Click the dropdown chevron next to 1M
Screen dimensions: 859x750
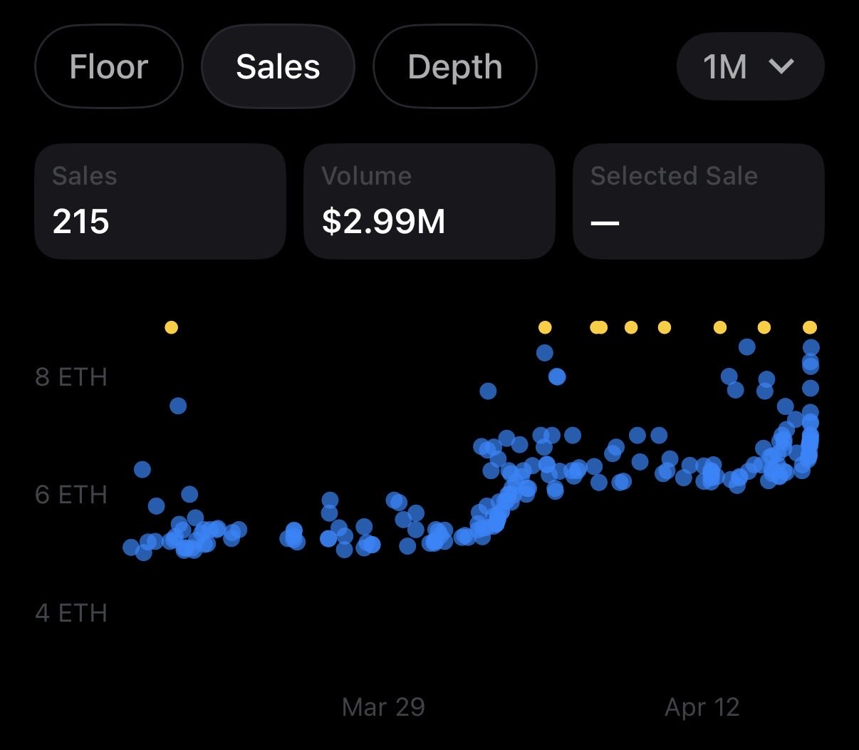point(781,67)
